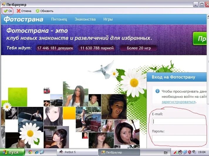
Task: Minimize the ПетБраузер window
Action: pos(195,4)
